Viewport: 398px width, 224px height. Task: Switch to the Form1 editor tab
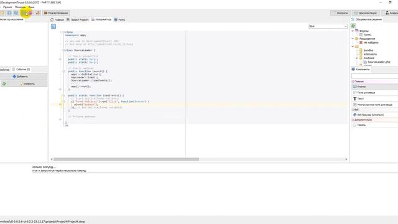tap(119, 19)
